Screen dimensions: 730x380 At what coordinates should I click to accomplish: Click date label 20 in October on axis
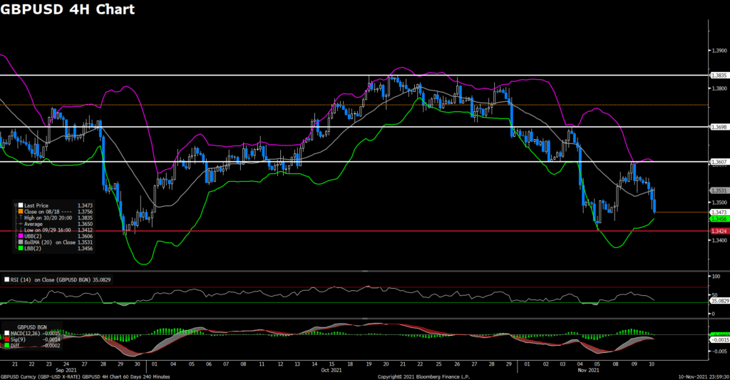tap(386, 364)
